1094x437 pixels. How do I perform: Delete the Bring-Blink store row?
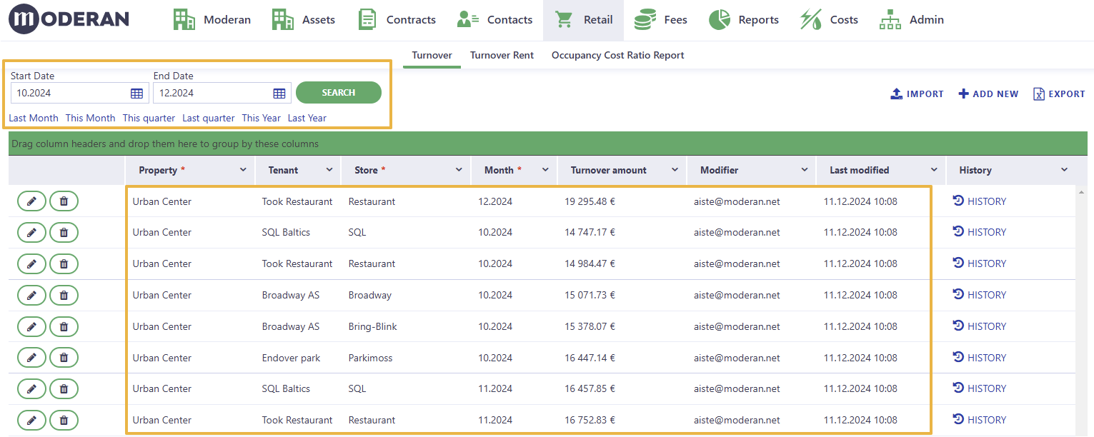(x=64, y=326)
